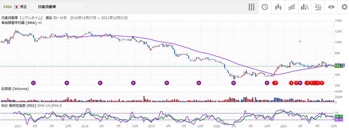Screen dimensions: 349x130
Task: Click the D dividend marker near April 2021
Action: point(300,83)
